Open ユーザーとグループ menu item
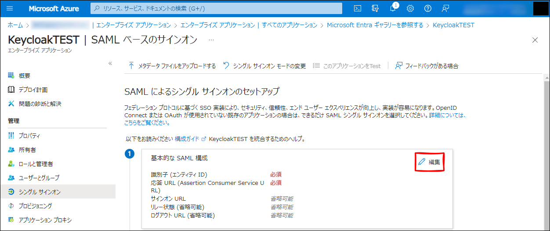 click(x=39, y=178)
